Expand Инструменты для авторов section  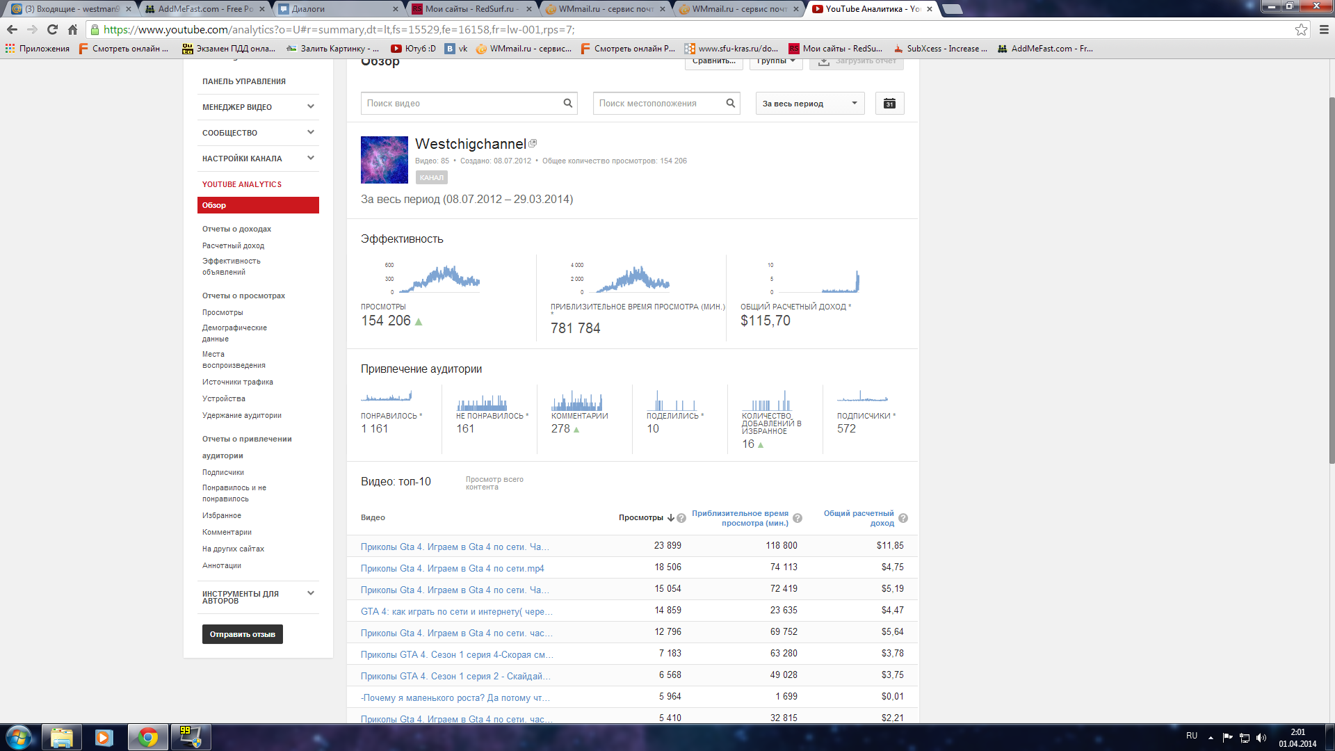[x=311, y=593]
